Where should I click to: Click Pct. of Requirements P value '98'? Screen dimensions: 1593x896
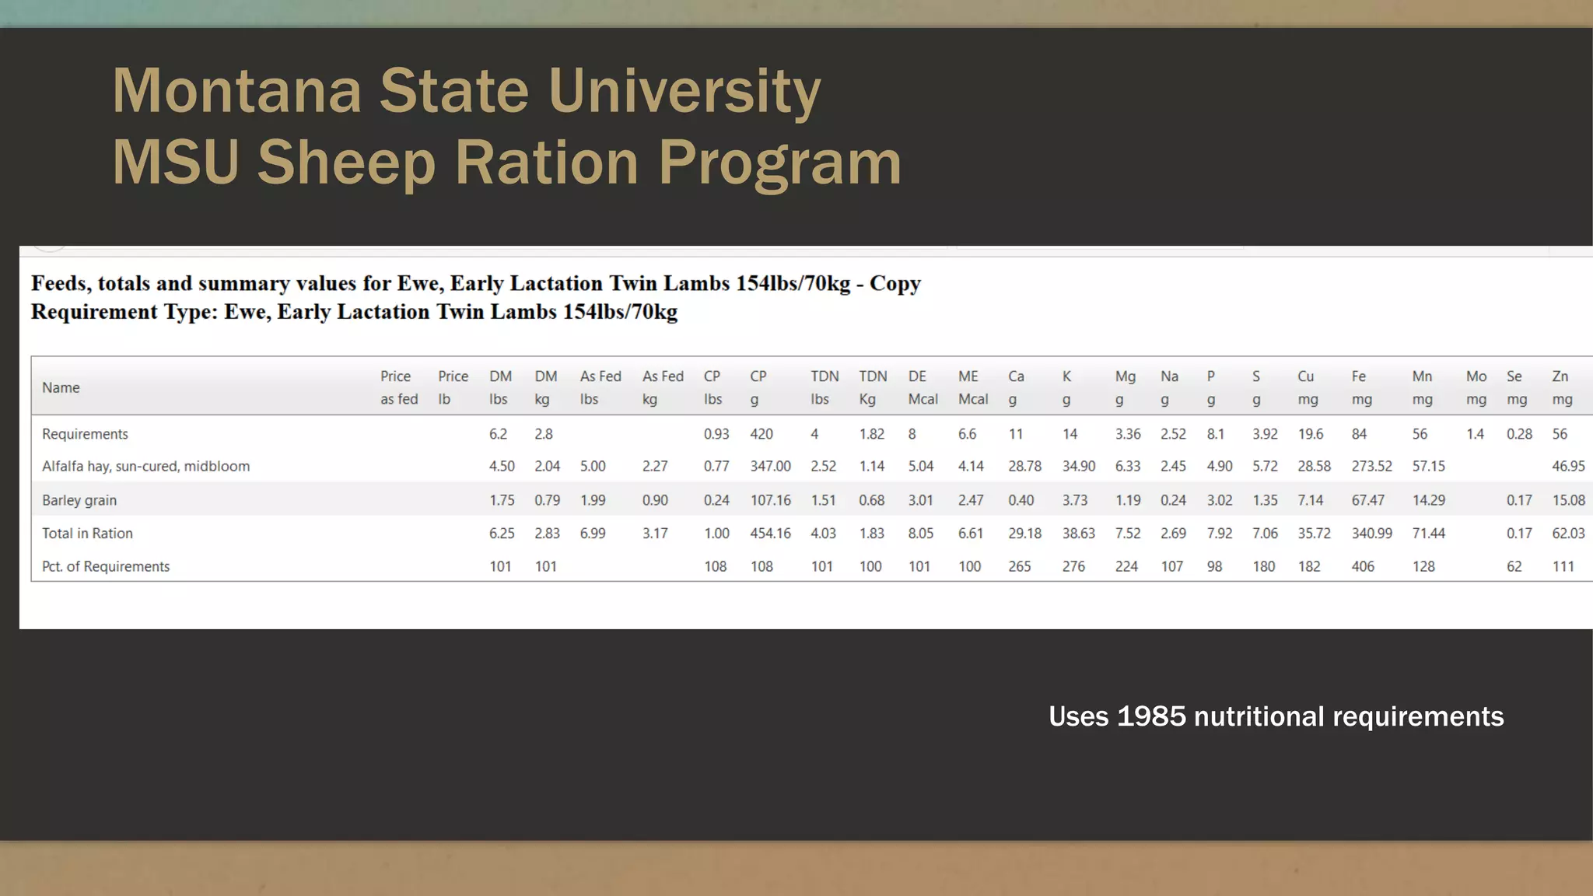(1214, 566)
